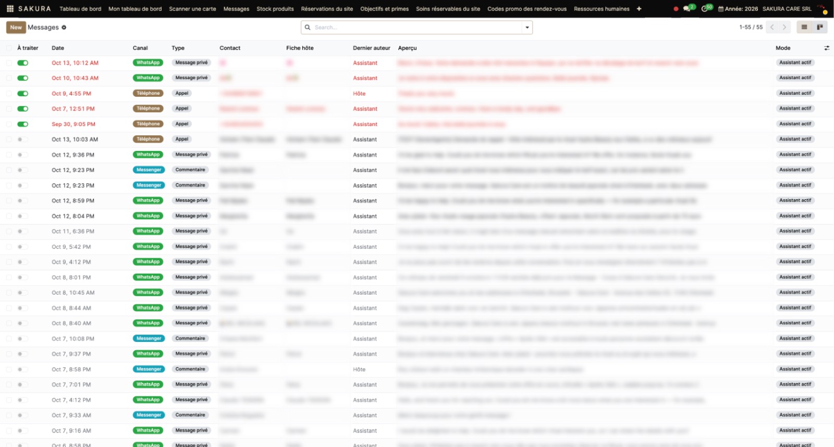Click the calendar icon next to Année: 2026

(721, 9)
